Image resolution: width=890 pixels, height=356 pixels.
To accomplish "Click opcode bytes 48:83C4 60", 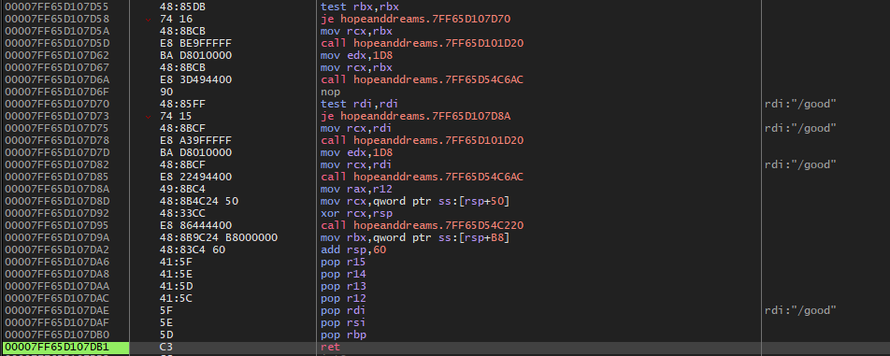I will coord(193,250).
